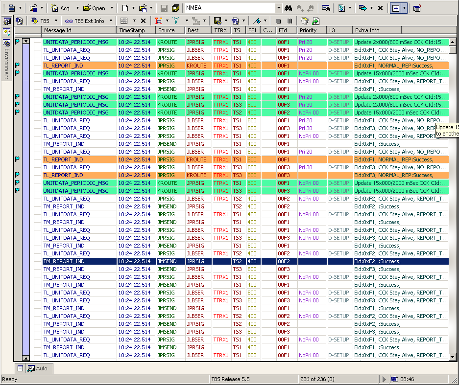Click the black X delete icon beside TBS Ext Info

point(143,21)
